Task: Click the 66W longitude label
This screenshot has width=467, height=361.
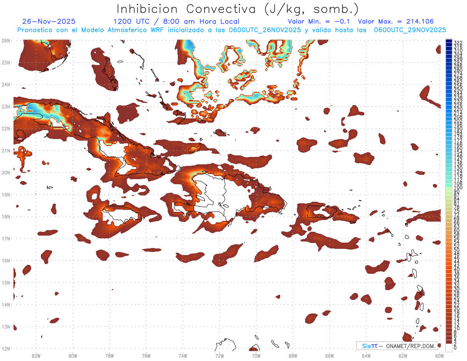Action: click(x=330, y=356)
